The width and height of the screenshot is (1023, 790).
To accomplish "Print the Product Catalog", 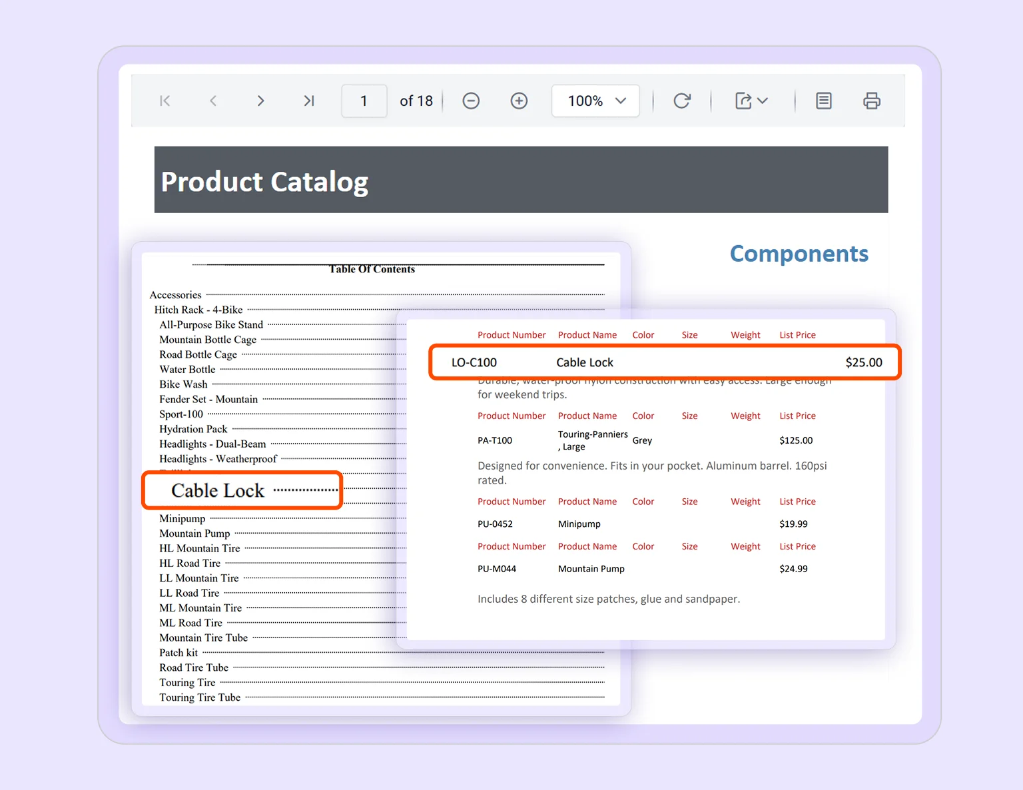I will 872,101.
